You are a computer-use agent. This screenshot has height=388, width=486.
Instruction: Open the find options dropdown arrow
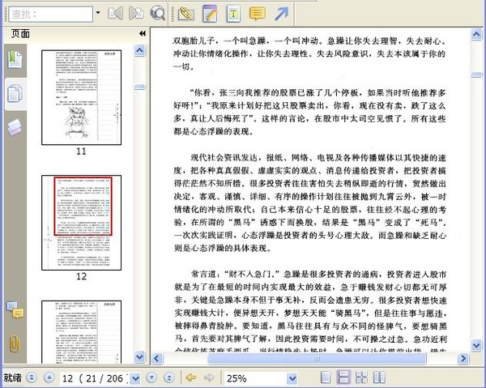(x=98, y=13)
